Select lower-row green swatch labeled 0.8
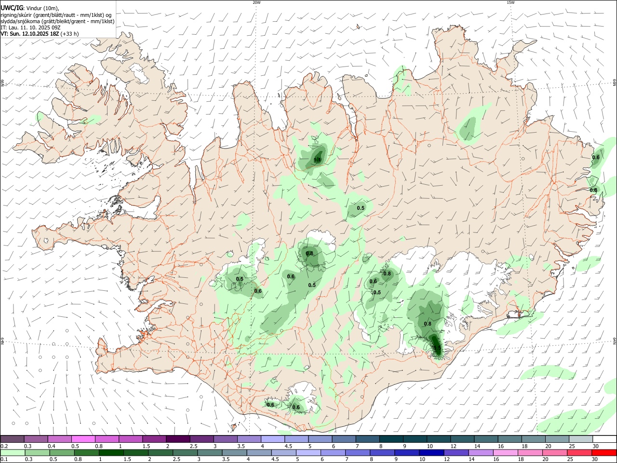617x463 pixels. 87,452
